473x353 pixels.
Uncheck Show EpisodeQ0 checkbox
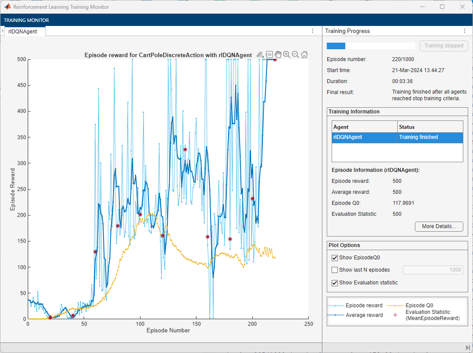point(335,258)
